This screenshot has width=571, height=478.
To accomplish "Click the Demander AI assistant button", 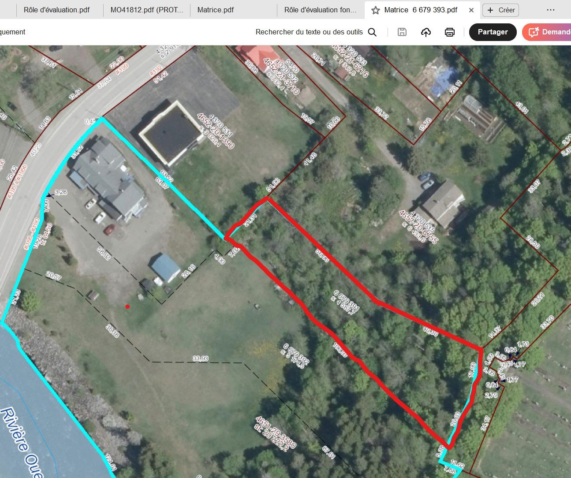I will pos(547,32).
